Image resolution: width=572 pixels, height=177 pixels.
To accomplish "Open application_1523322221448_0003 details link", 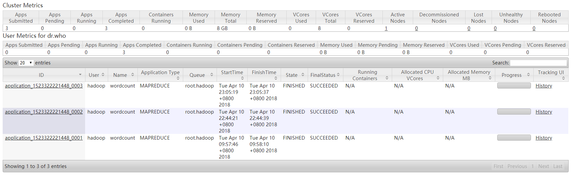I will click(44, 86).
